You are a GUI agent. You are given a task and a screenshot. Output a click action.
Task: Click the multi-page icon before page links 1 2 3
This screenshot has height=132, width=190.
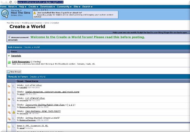[68, 105]
